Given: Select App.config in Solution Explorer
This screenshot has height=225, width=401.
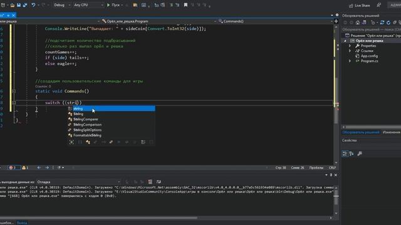Looking at the screenshot, I should pyautogui.click(x=369, y=56).
